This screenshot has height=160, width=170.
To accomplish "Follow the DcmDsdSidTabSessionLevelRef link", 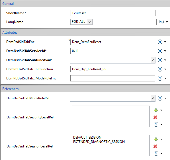I will coord(30,146).
